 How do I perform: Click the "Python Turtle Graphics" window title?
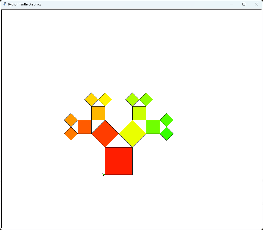(x=25, y=4)
